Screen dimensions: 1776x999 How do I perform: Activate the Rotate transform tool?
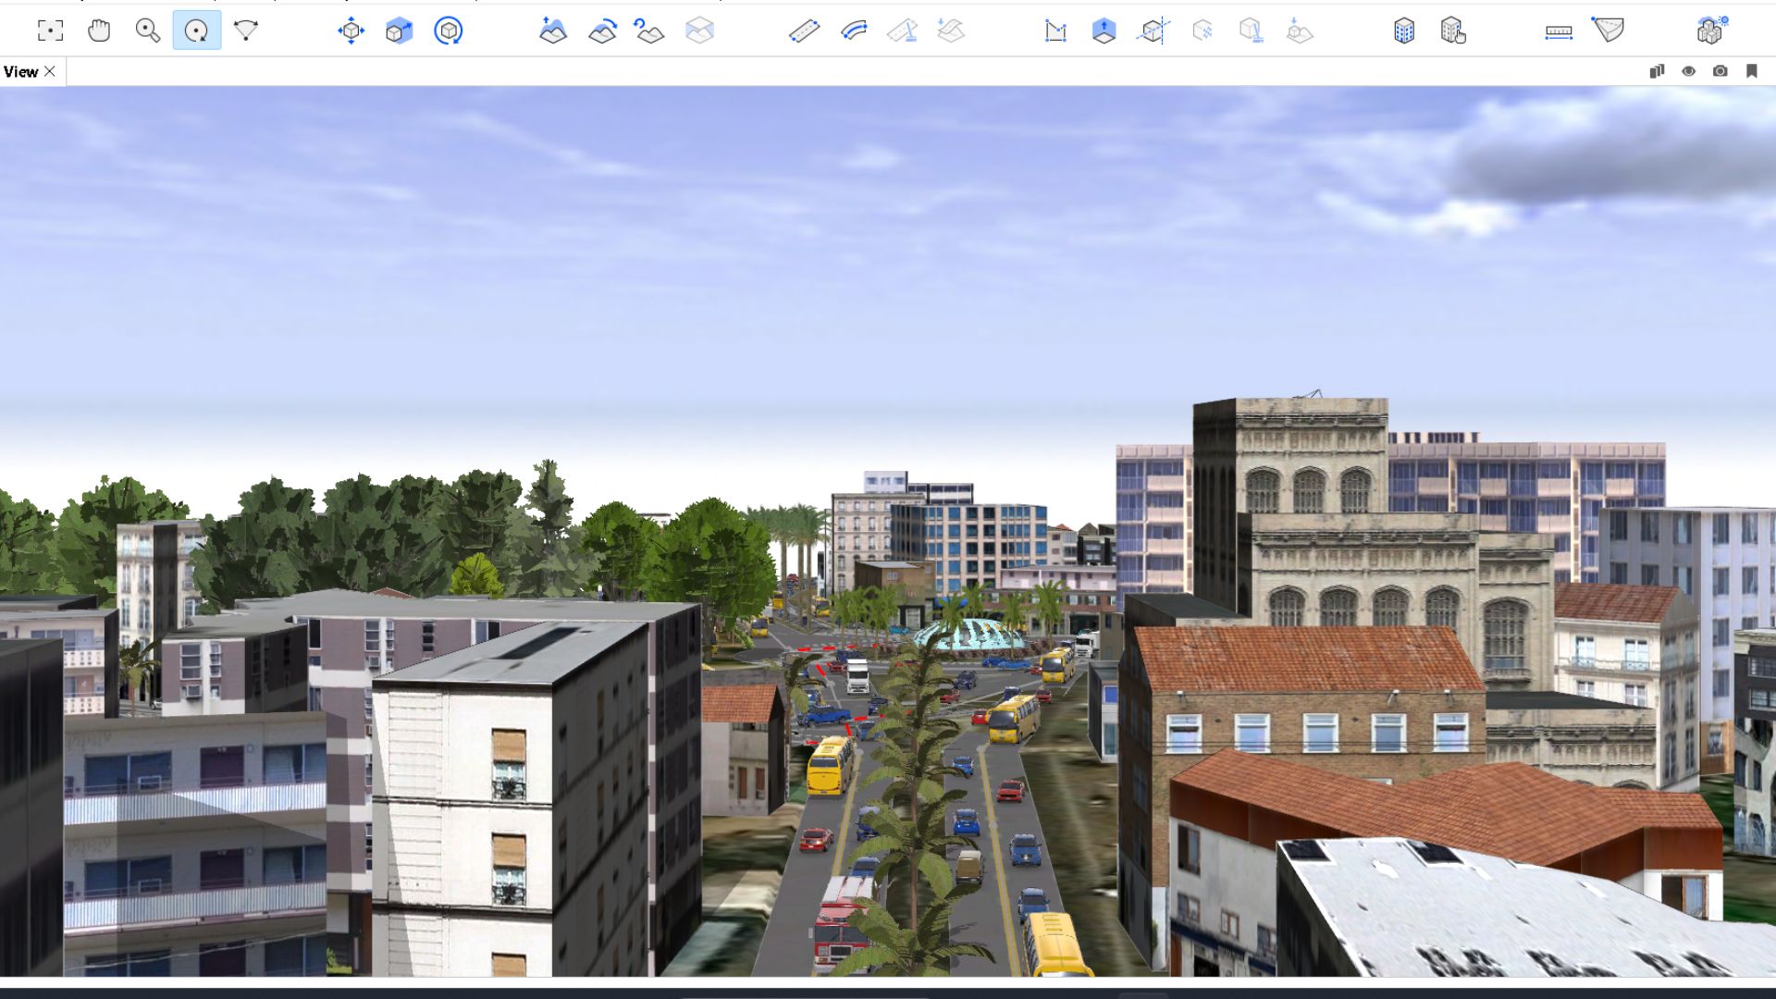(x=448, y=31)
